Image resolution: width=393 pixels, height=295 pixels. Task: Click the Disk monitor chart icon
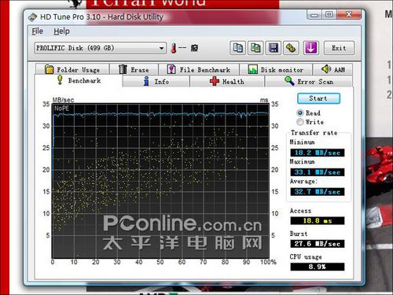[x=252, y=69]
